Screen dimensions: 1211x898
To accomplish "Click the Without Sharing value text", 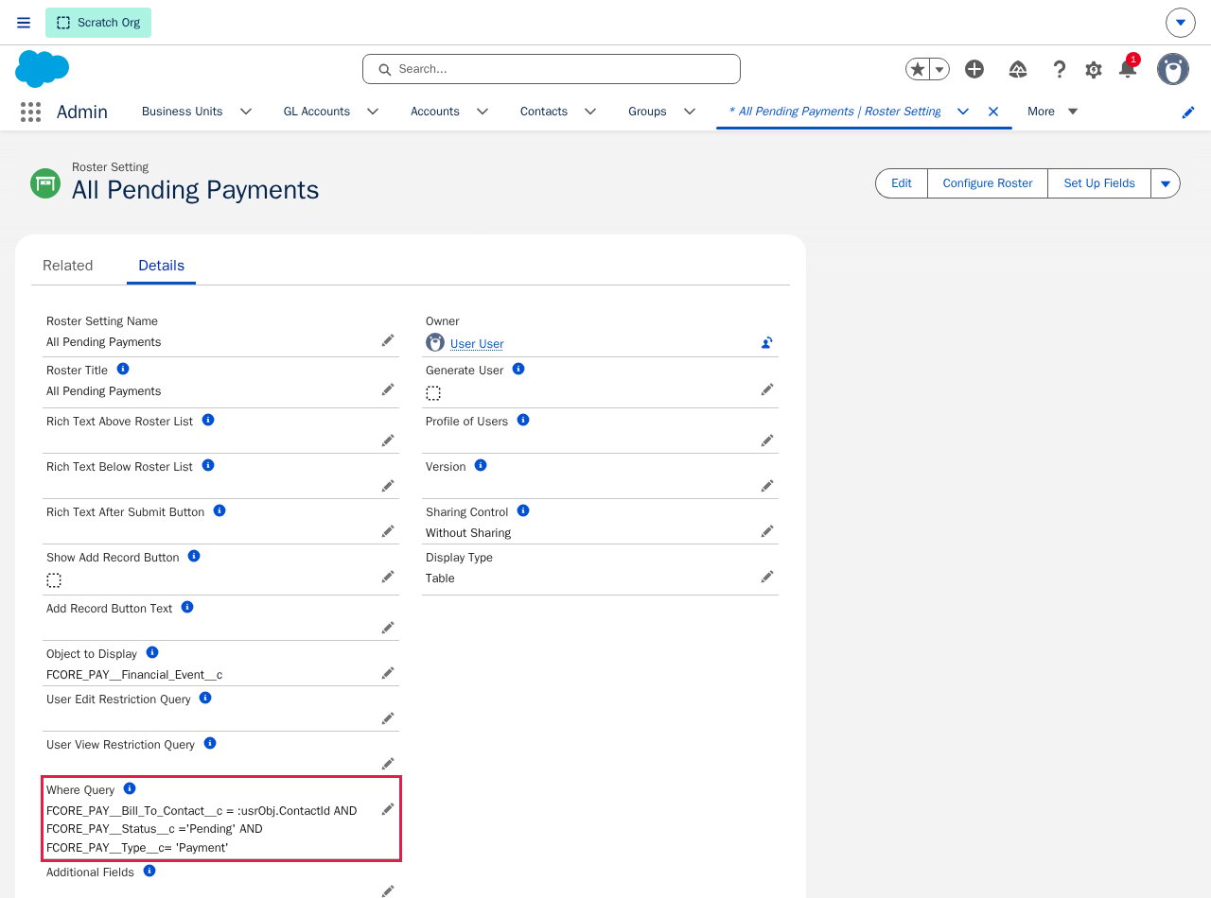I will pos(468,533).
